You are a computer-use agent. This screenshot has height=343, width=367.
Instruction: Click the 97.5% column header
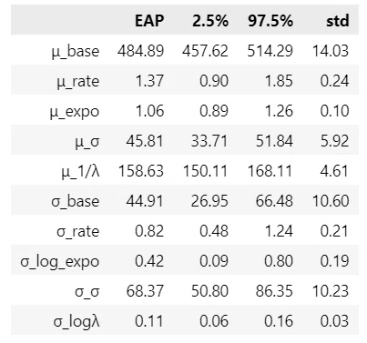point(270,21)
